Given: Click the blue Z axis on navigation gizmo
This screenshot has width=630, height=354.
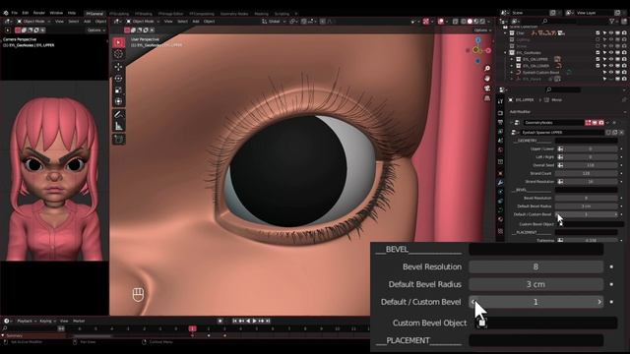Looking at the screenshot, I should pyautogui.click(x=477, y=40).
